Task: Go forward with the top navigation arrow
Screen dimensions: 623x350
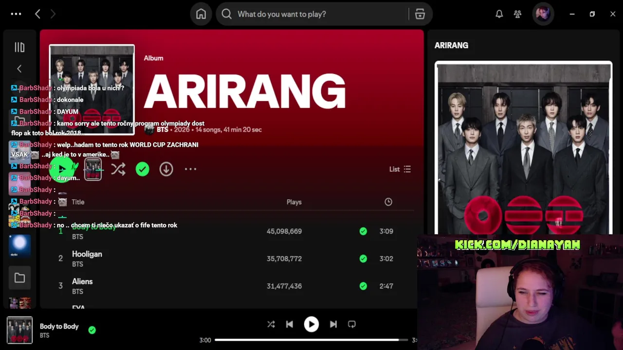Action: click(53, 14)
